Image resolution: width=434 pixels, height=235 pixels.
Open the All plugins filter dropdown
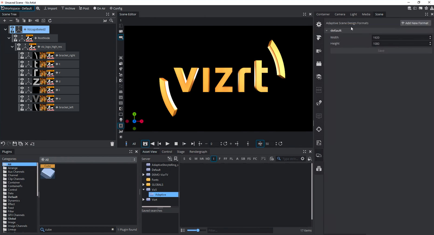88,160
